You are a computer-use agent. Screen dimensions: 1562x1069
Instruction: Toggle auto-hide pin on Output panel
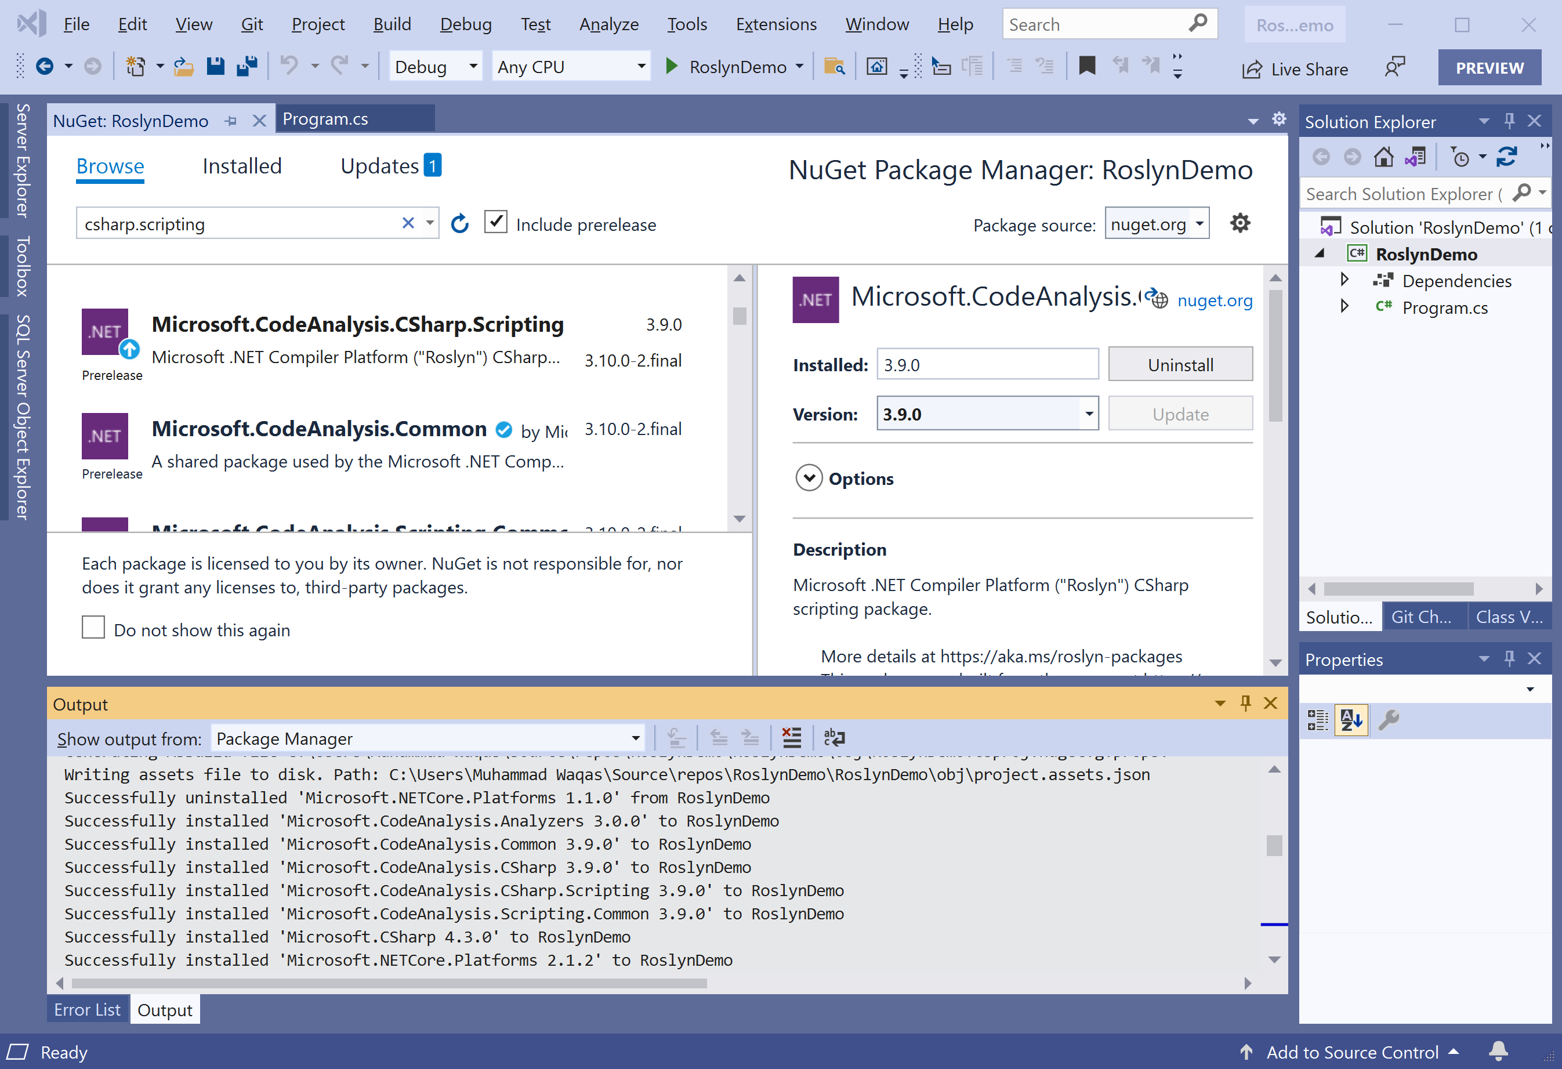[1245, 703]
